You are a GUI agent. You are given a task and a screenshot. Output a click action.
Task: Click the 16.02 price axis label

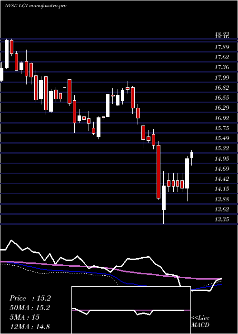[222, 118]
